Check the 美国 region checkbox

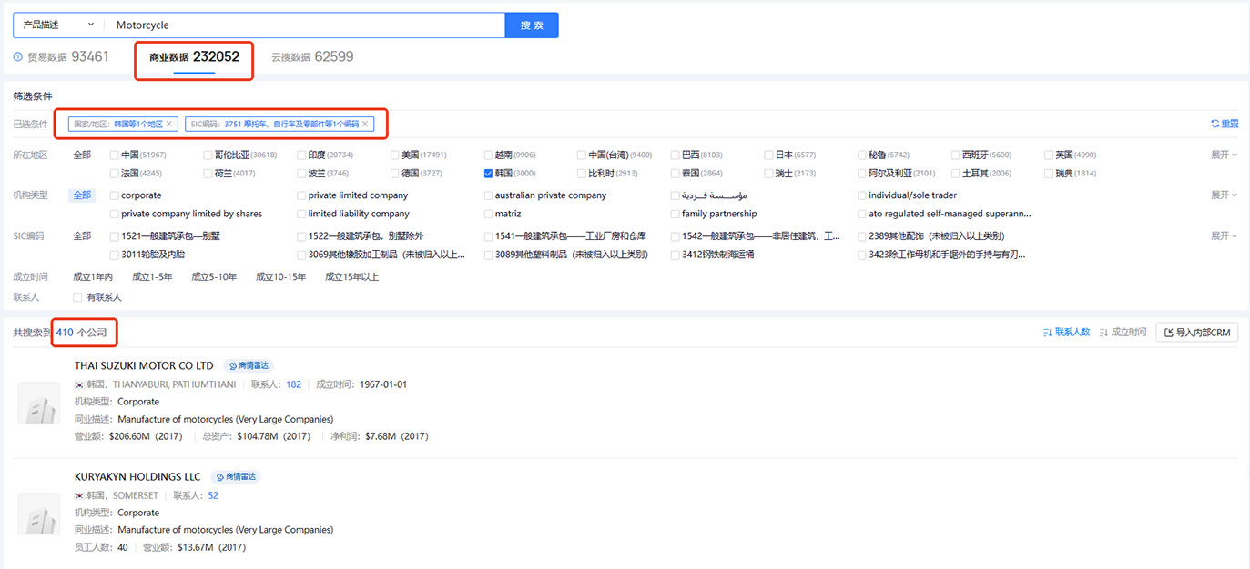[x=395, y=155]
